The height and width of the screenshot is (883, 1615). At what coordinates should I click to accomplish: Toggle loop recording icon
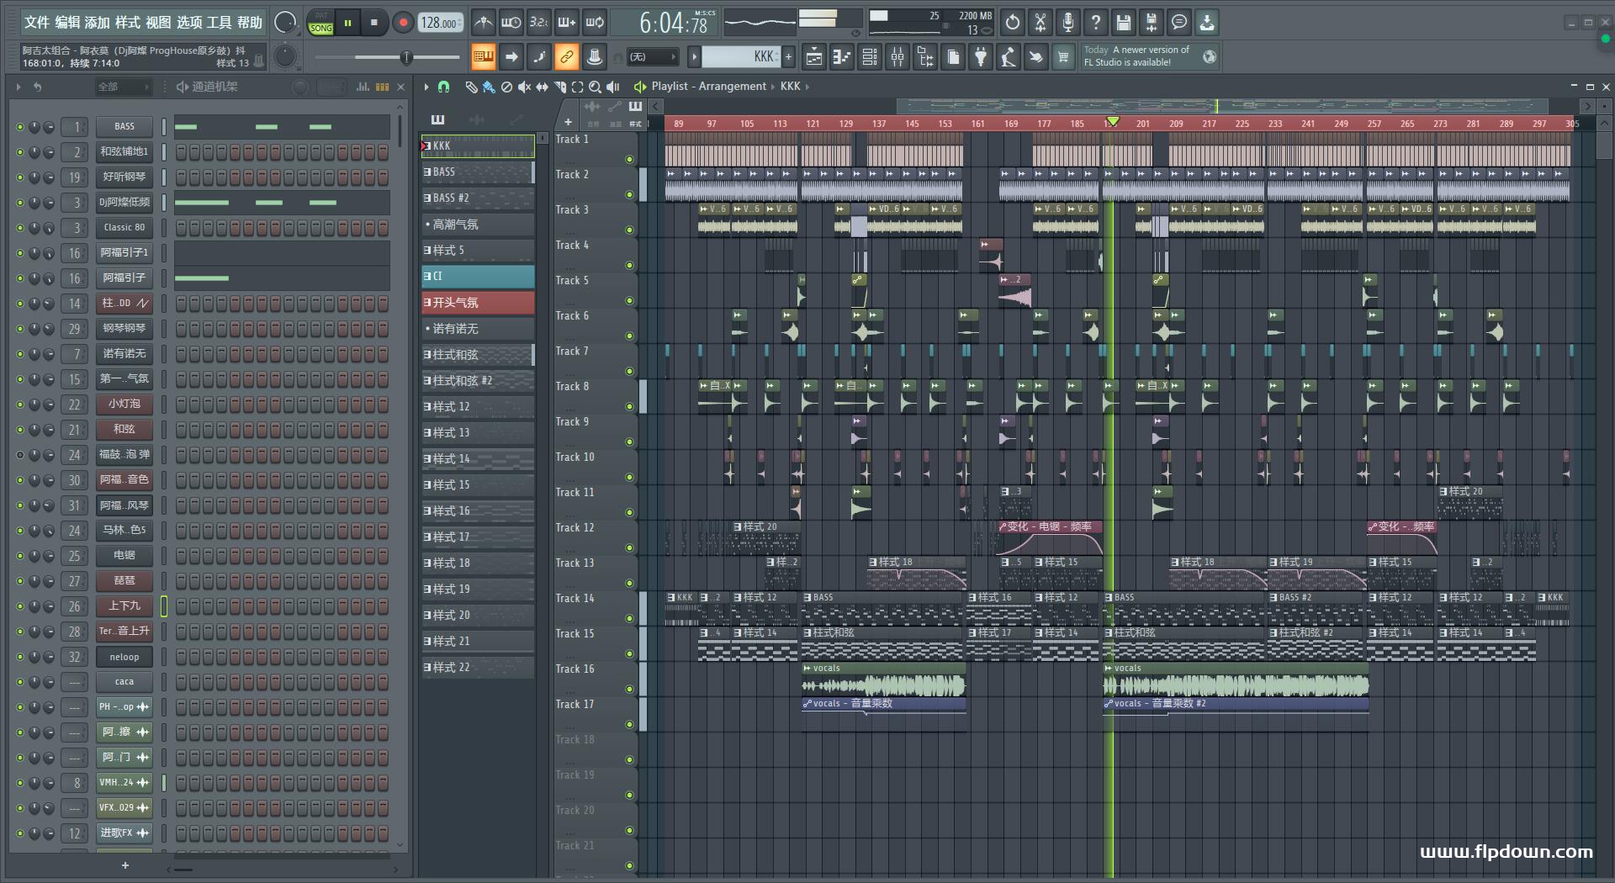595,23
